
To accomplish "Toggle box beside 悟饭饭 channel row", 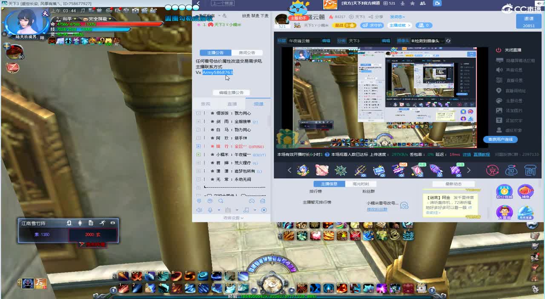I will pos(198,113).
